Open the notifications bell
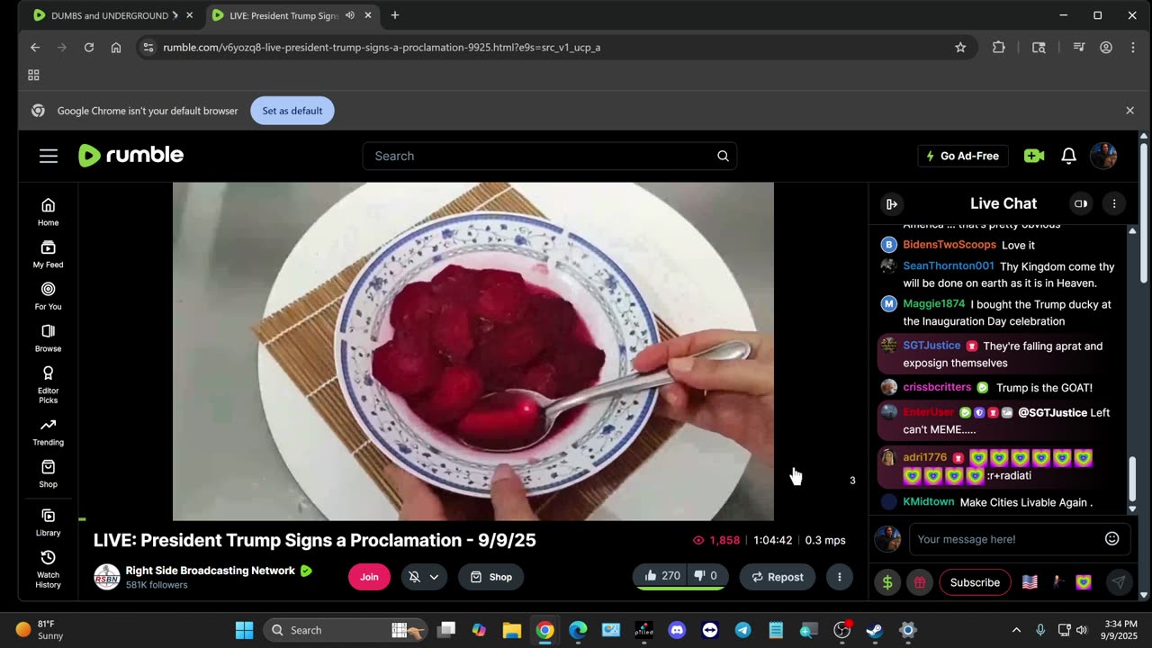The height and width of the screenshot is (648, 1152). [x=1068, y=156]
